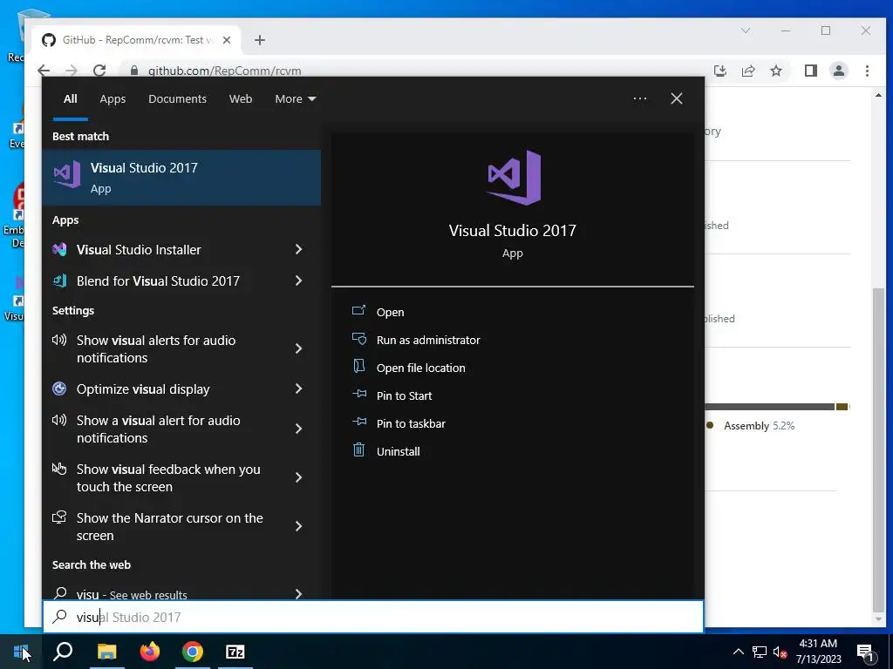
Task: Open Chrome's tab search dropdown
Action: 745,30
